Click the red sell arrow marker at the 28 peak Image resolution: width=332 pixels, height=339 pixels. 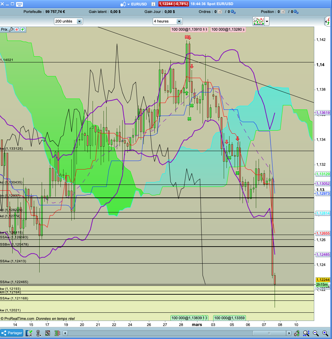tap(190, 38)
